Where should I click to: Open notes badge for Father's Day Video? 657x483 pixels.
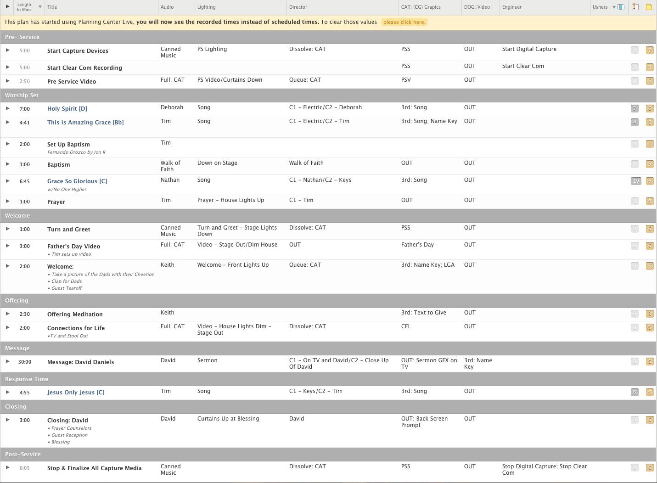pos(650,246)
